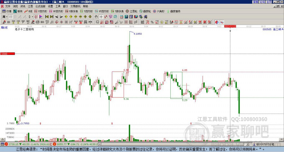Viewport: 284px width, 152px height.
Task: Open the 六角形 hexagon tool
Action: point(159,11)
